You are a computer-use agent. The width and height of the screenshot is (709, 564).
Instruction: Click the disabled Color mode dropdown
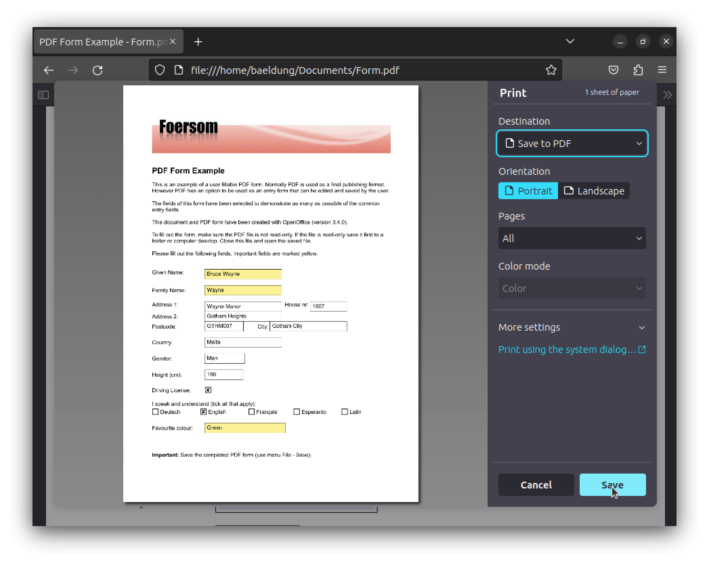[x=572, y=288]
